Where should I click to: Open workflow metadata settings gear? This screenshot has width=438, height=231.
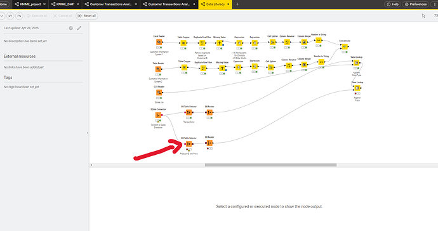(71, 28)
